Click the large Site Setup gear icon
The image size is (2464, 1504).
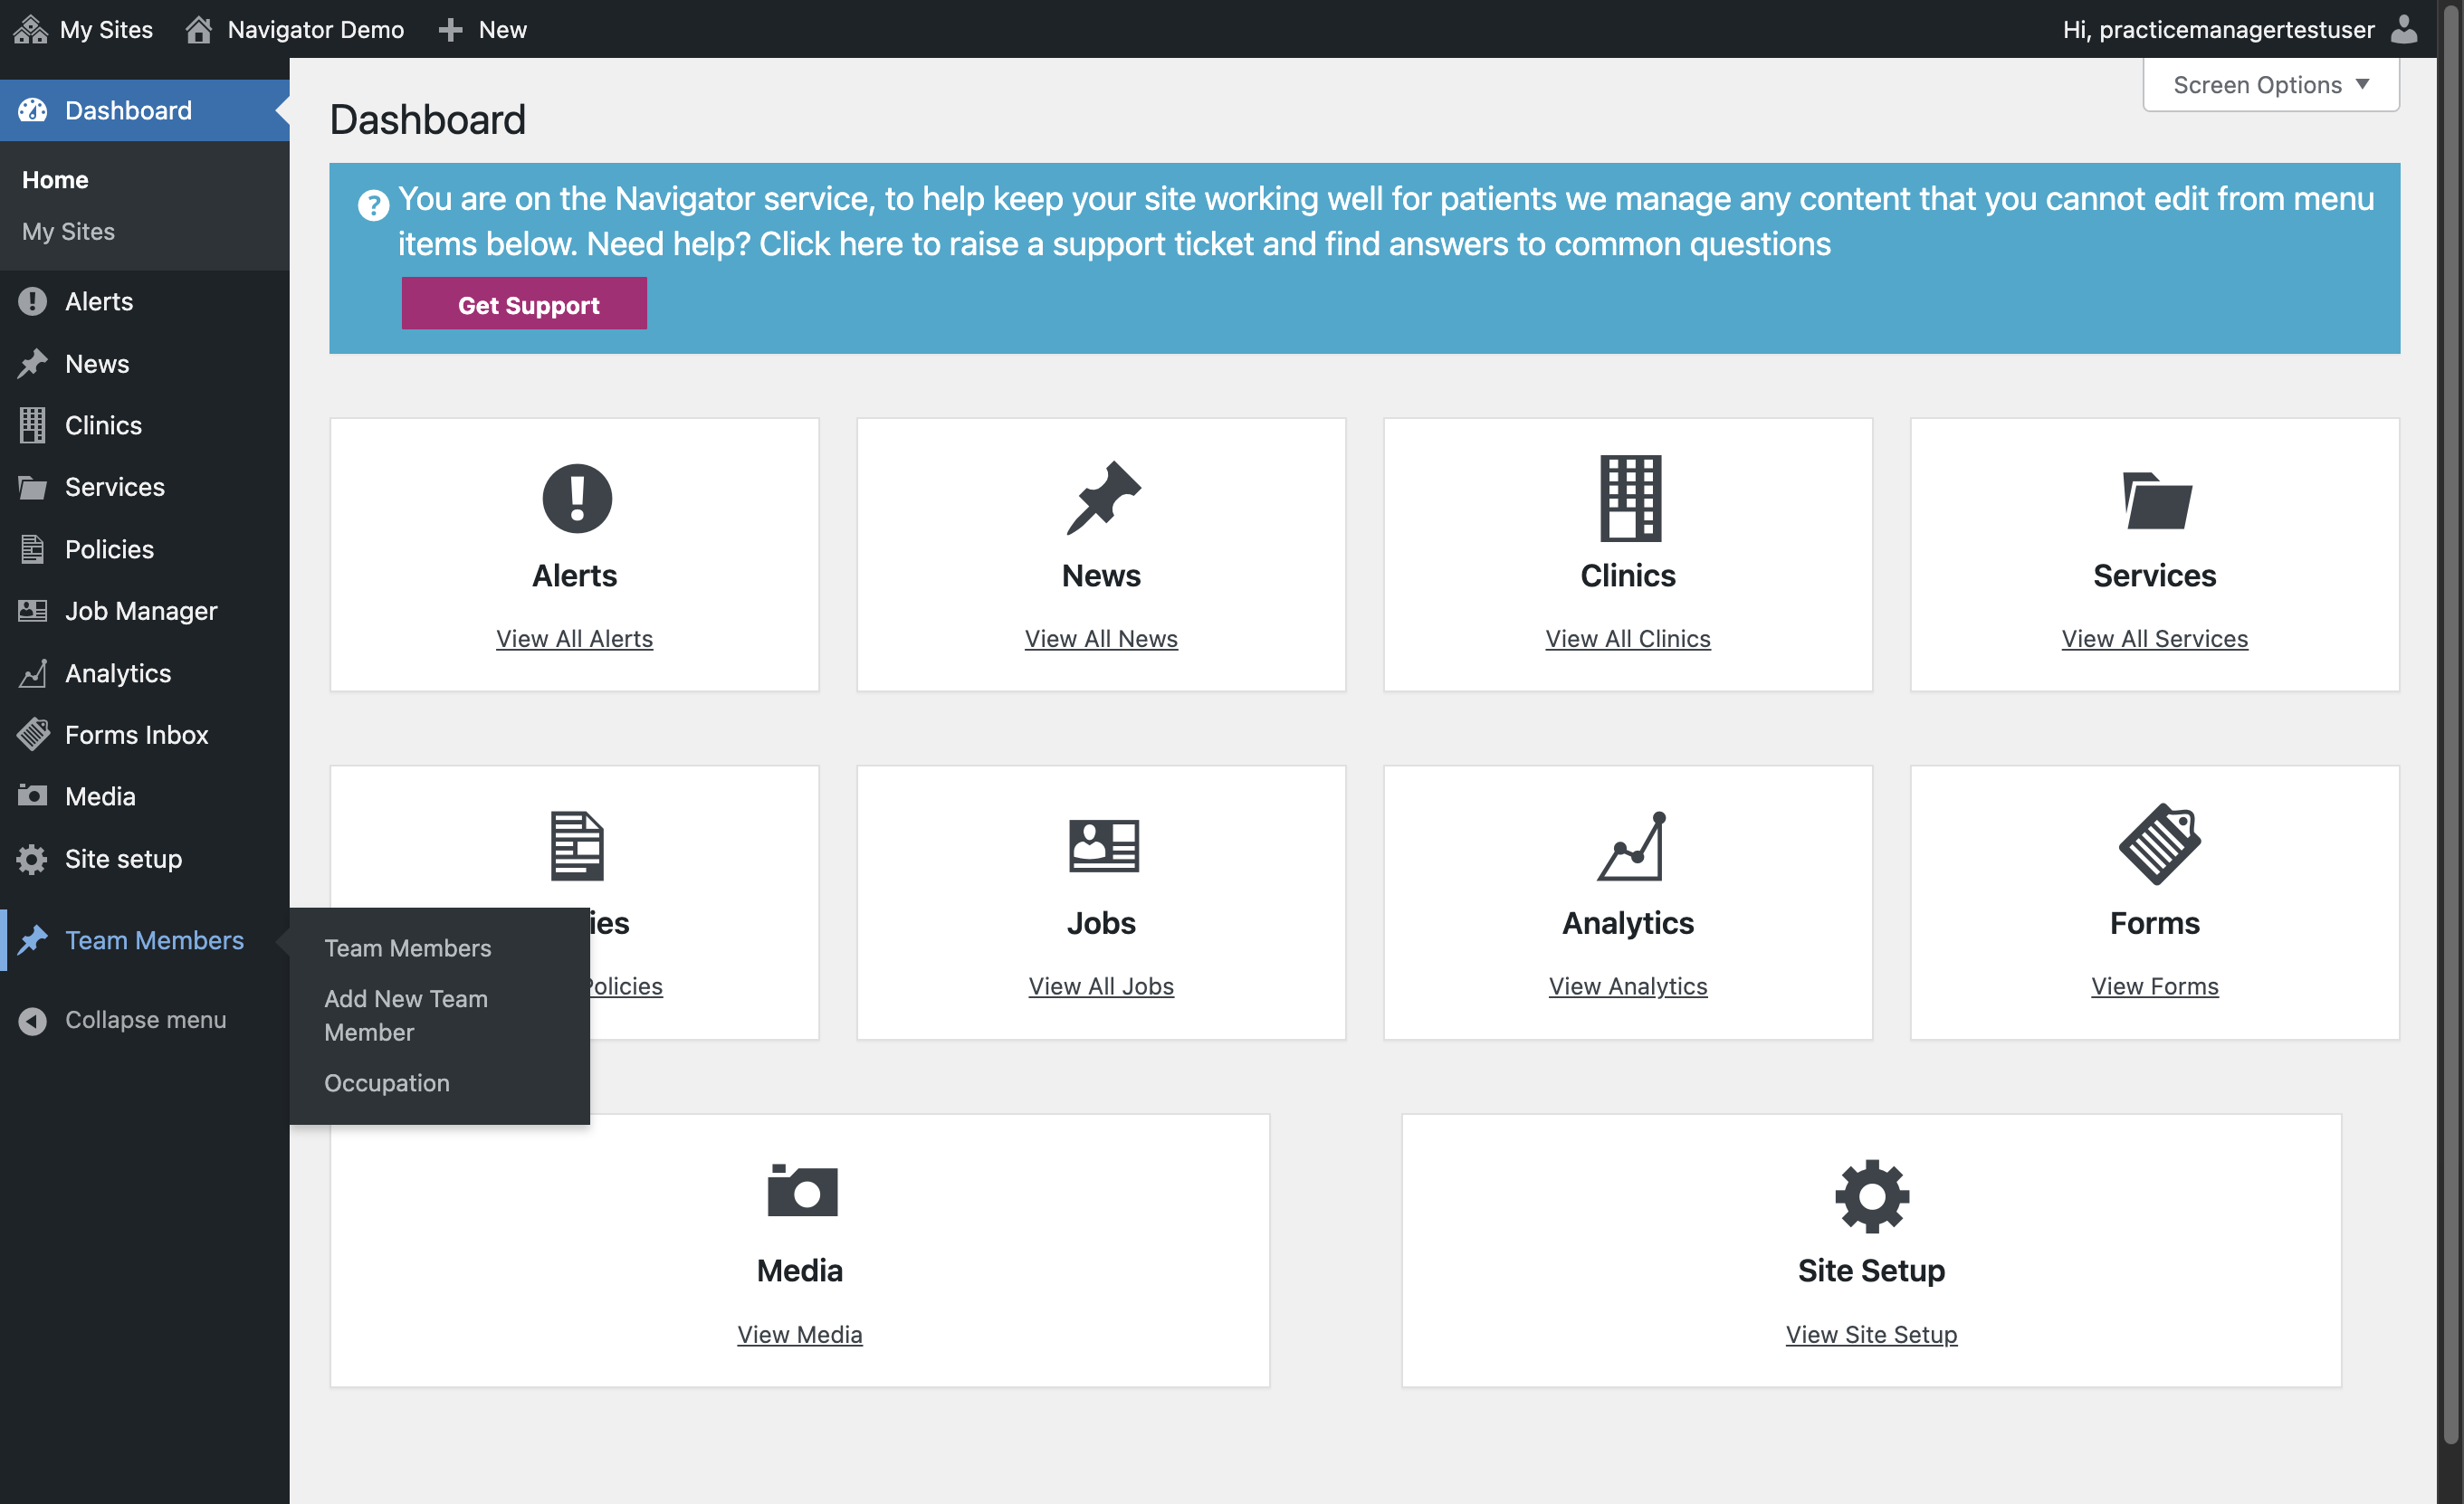[1872, 1196]
